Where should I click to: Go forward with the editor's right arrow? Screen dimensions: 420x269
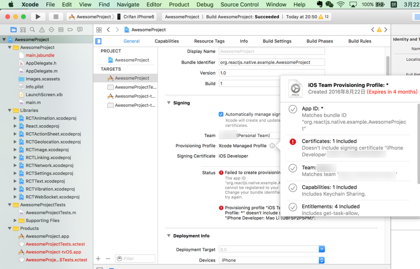117,30
